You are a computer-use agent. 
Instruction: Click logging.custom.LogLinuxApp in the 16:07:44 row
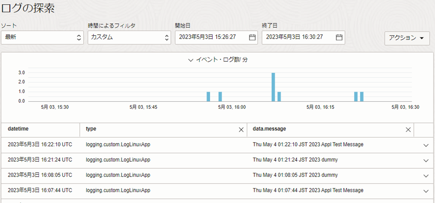118,190
